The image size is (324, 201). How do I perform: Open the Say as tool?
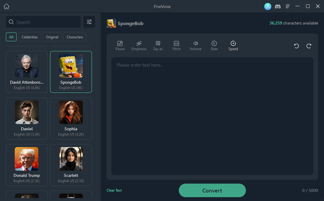pyautogui.click(x=158, y=46)
